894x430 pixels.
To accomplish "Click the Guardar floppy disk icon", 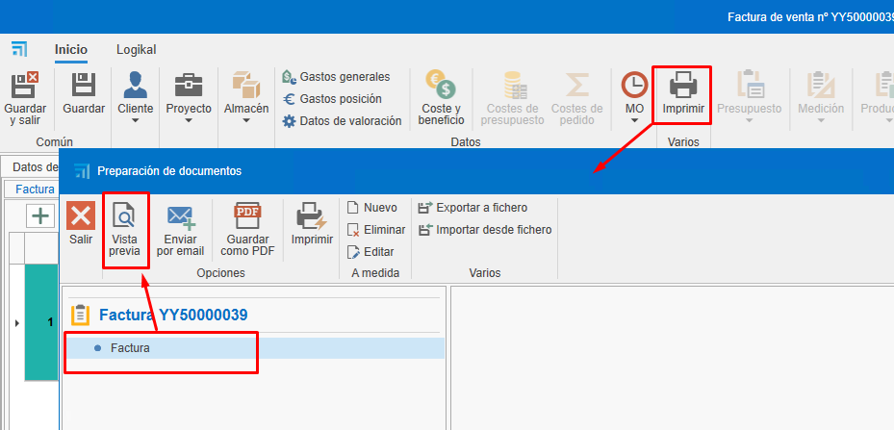I will tap(84, 85).
